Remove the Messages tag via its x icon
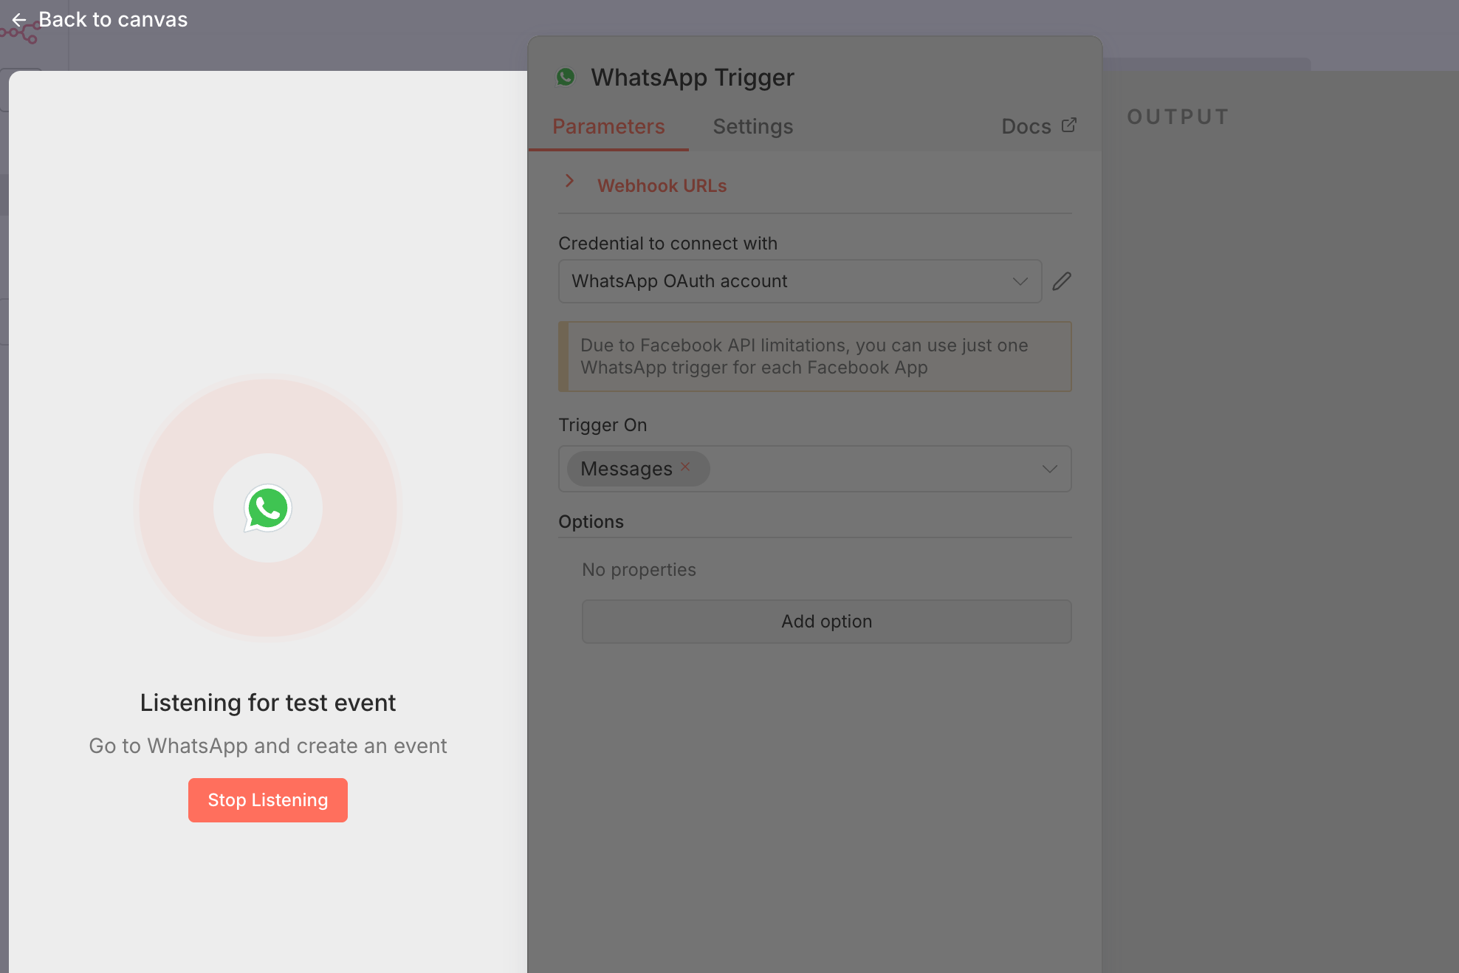The height and width of the screenshot is (973, 1459). coord(684,466)
